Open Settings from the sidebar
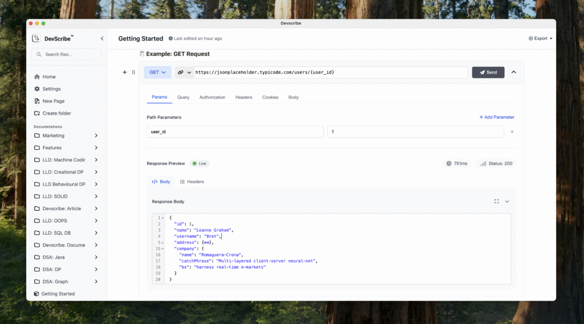The width and height of the screenshot is (584, 324). pos(51,89)
